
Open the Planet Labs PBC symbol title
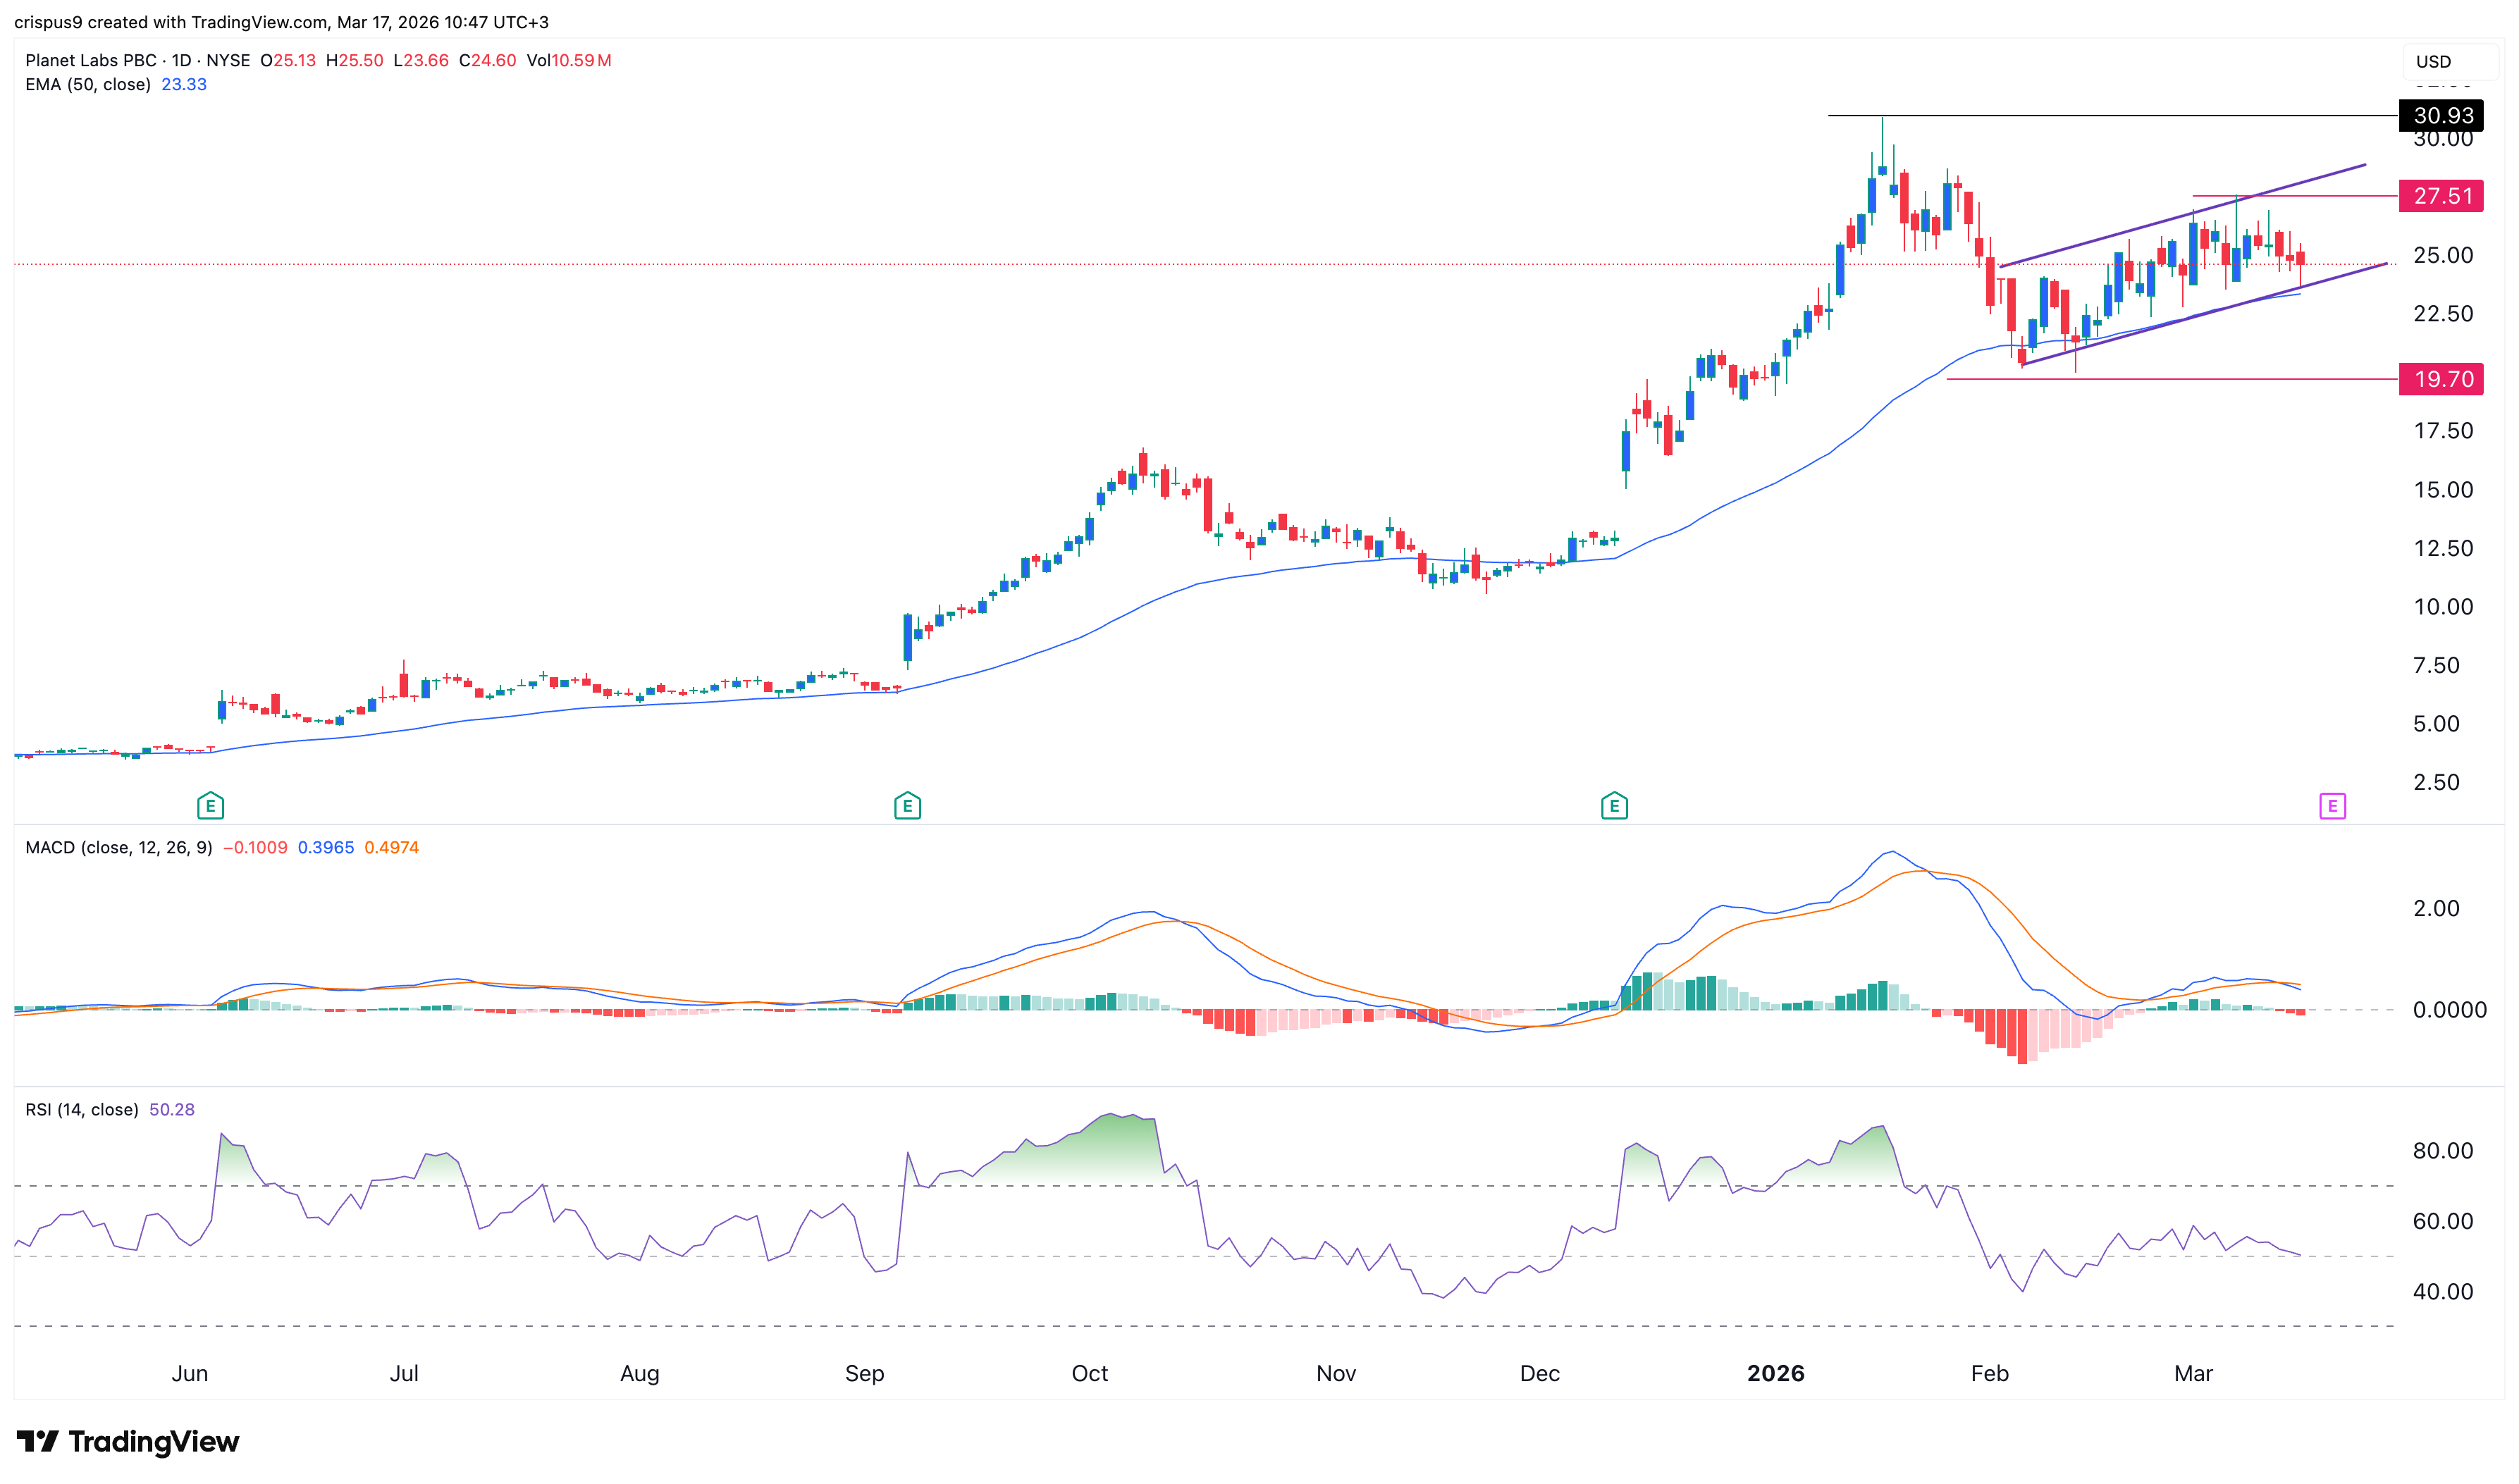pyautogui.click(x=90, y=61)
